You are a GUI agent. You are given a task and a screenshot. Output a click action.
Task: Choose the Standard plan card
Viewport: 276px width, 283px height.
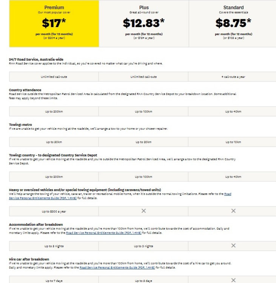tap(233, 24)
